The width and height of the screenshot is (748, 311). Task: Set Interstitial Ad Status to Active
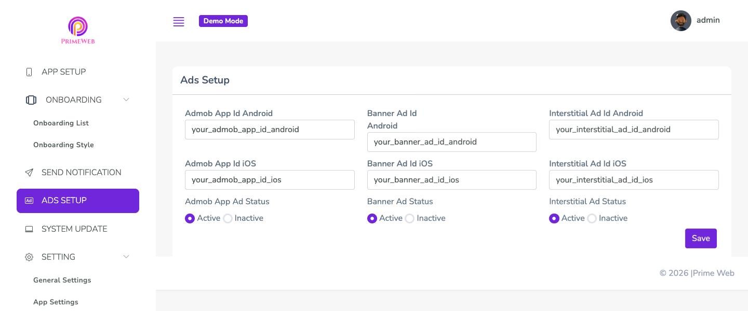[554, 219]
